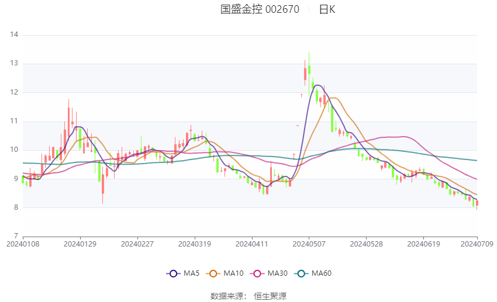Click the 20240619 date label

(423, 244)
